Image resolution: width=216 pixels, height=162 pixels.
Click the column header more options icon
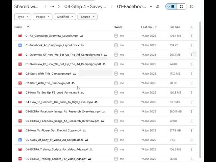coord(192,27)
